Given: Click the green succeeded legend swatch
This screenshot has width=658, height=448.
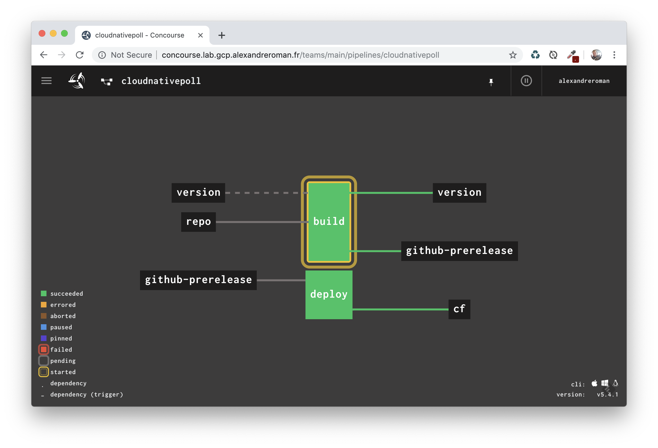Looking at the screenshot, I should [x=44, y=293].
